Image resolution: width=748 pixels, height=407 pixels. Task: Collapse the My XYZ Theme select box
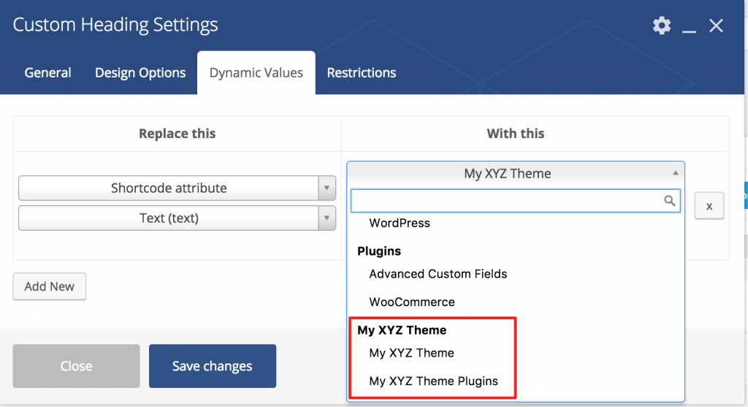click(516, 173)
